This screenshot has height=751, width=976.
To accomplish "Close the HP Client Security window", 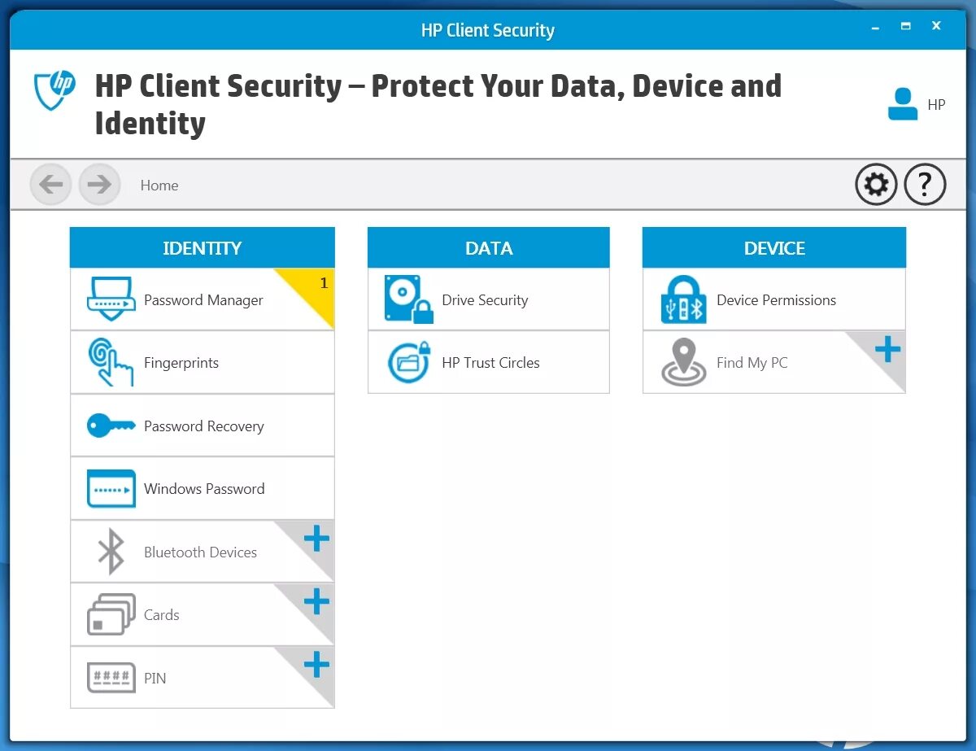I will point(936,26).
